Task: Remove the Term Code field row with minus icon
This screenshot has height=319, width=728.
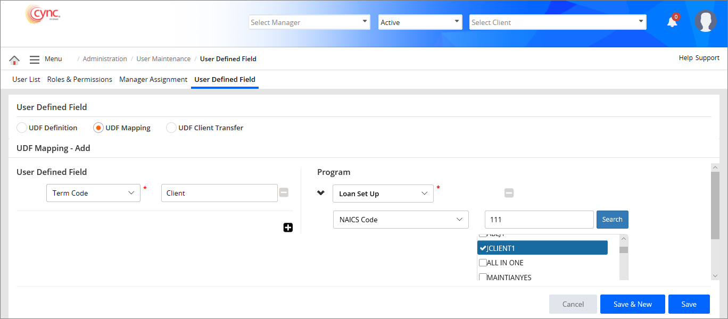Action: coord(284,192)
